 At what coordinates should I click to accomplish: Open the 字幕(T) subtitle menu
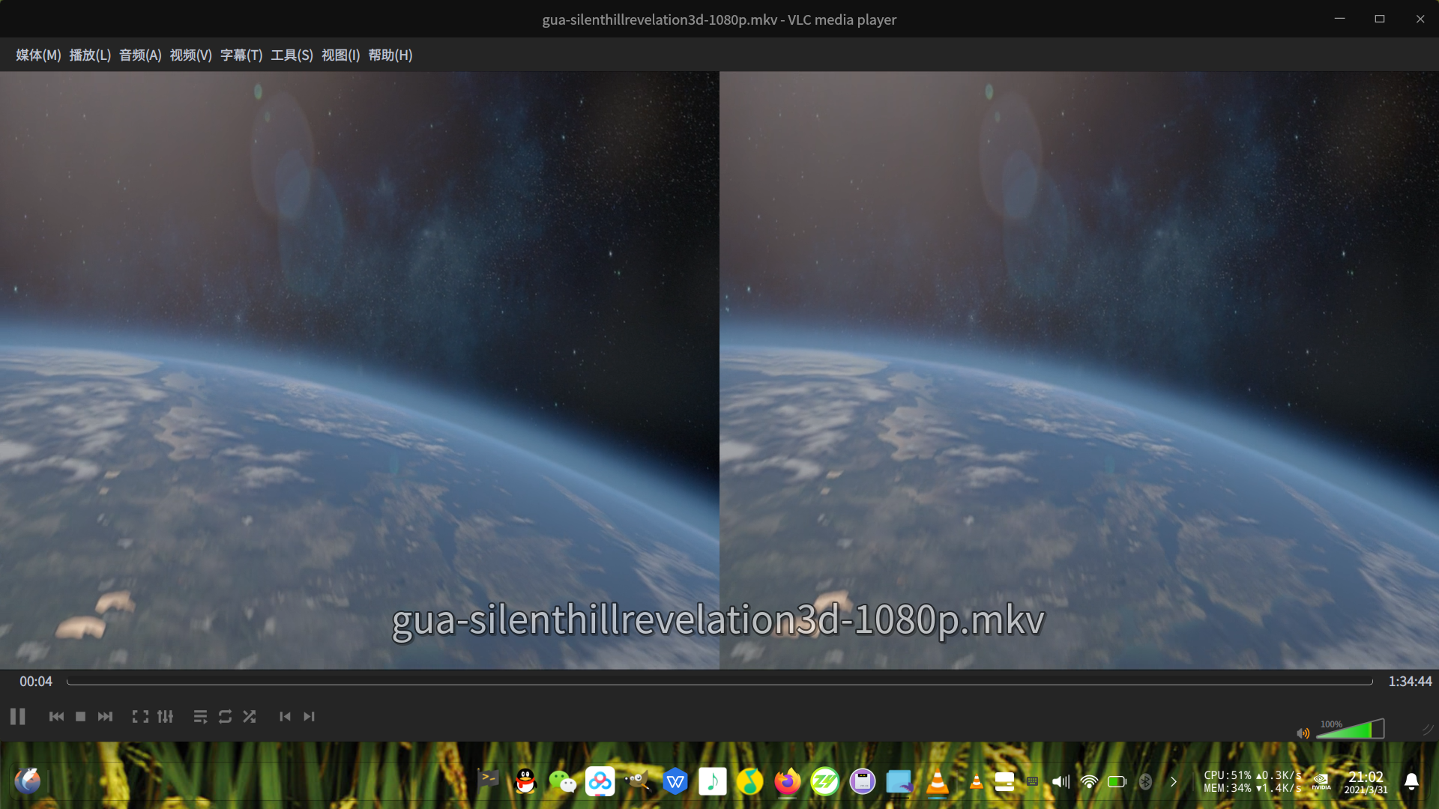pyautogui.click(x=241, y=55)
